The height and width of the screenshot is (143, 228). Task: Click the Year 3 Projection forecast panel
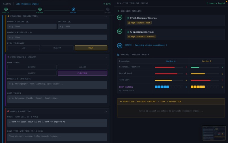coord(171,108)
